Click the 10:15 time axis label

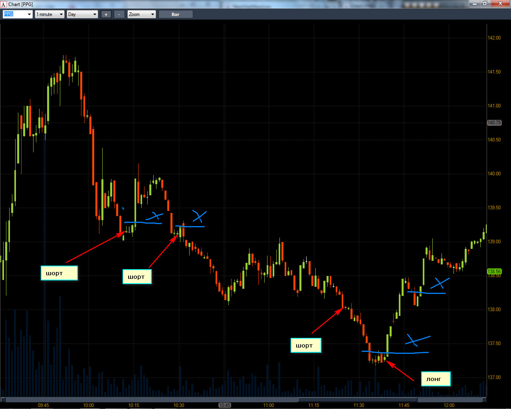click(x=134, y=405)
